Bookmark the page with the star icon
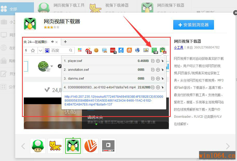The width and height of the screenshot is (237, 161). click(33, 50)
